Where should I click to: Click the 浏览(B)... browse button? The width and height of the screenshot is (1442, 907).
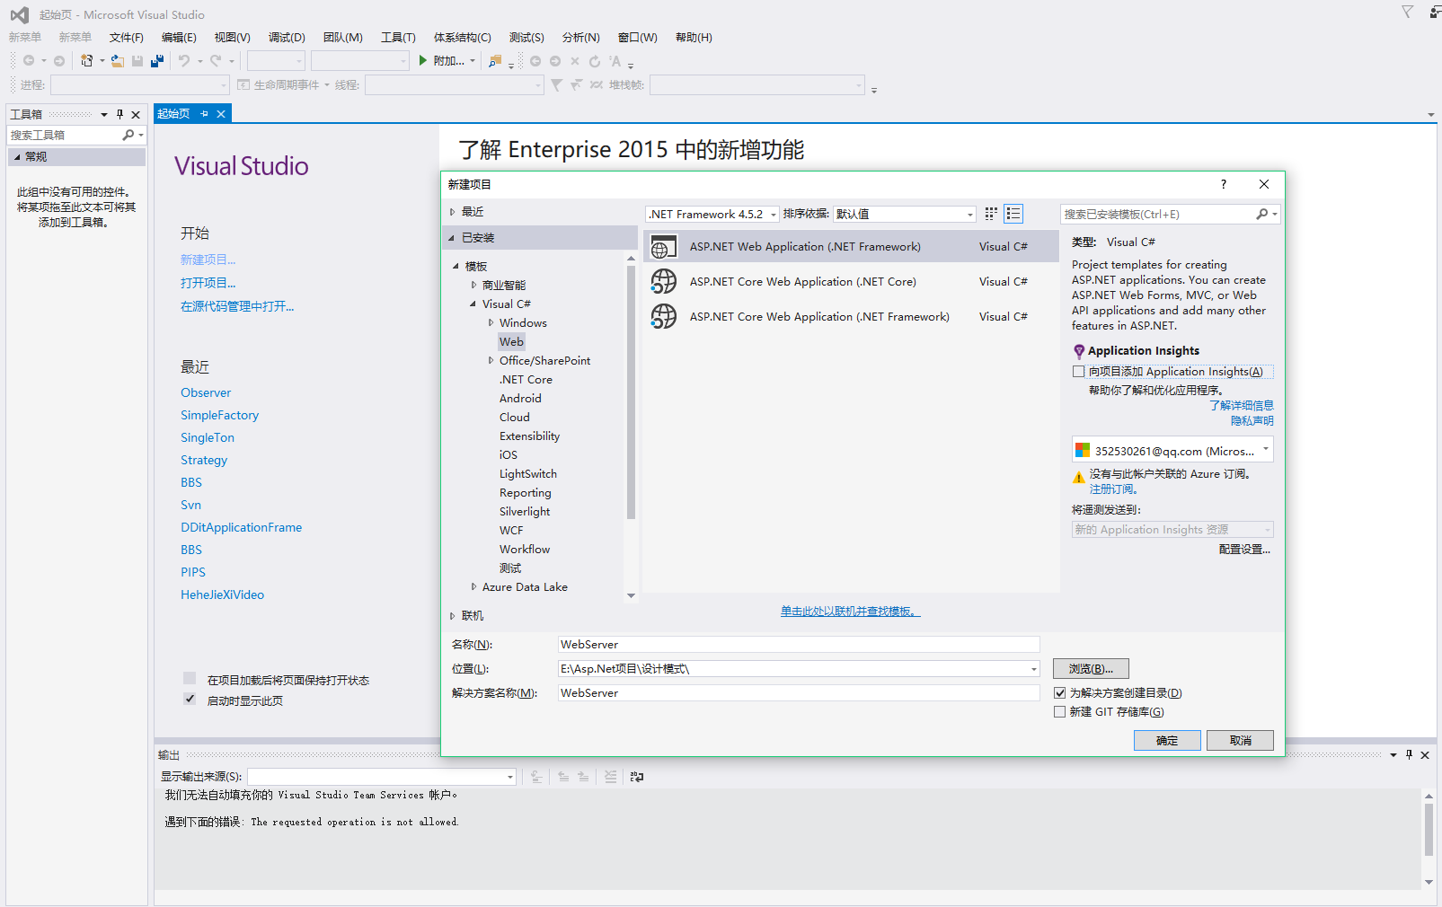(1090, 669)
